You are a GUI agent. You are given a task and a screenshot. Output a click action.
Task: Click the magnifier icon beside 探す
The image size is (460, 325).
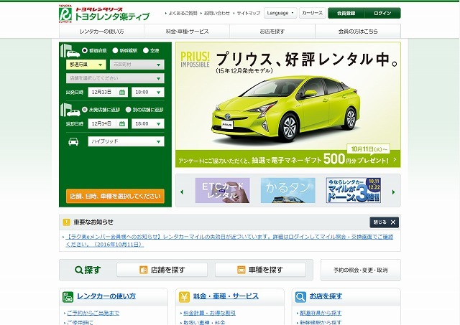point(79,270)
